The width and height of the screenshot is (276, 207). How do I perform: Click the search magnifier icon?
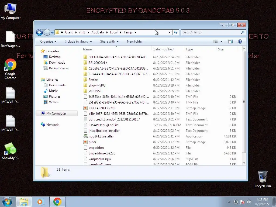pyautogui.click(x=243, y=32)
